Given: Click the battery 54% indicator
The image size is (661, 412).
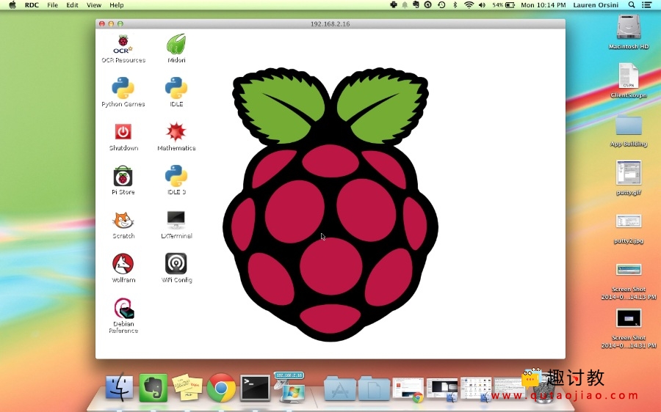Looking at the screenshot, I should (503, 5).
